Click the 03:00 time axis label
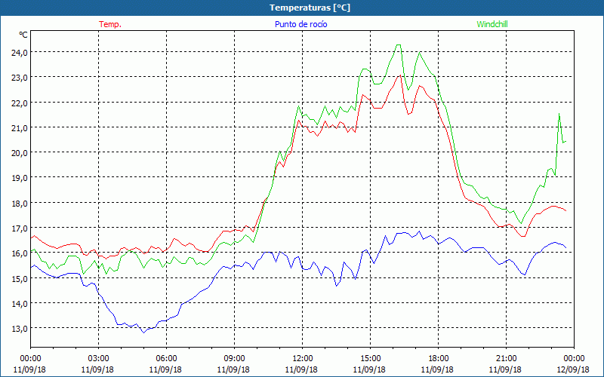 point(98,359)
